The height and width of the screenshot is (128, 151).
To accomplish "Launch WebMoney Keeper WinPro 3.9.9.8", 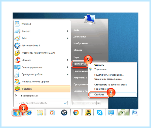I will click(x=42, y=53).
